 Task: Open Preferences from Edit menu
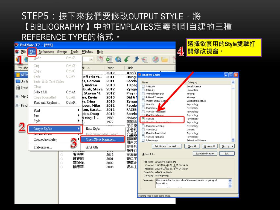click(55, 147)
